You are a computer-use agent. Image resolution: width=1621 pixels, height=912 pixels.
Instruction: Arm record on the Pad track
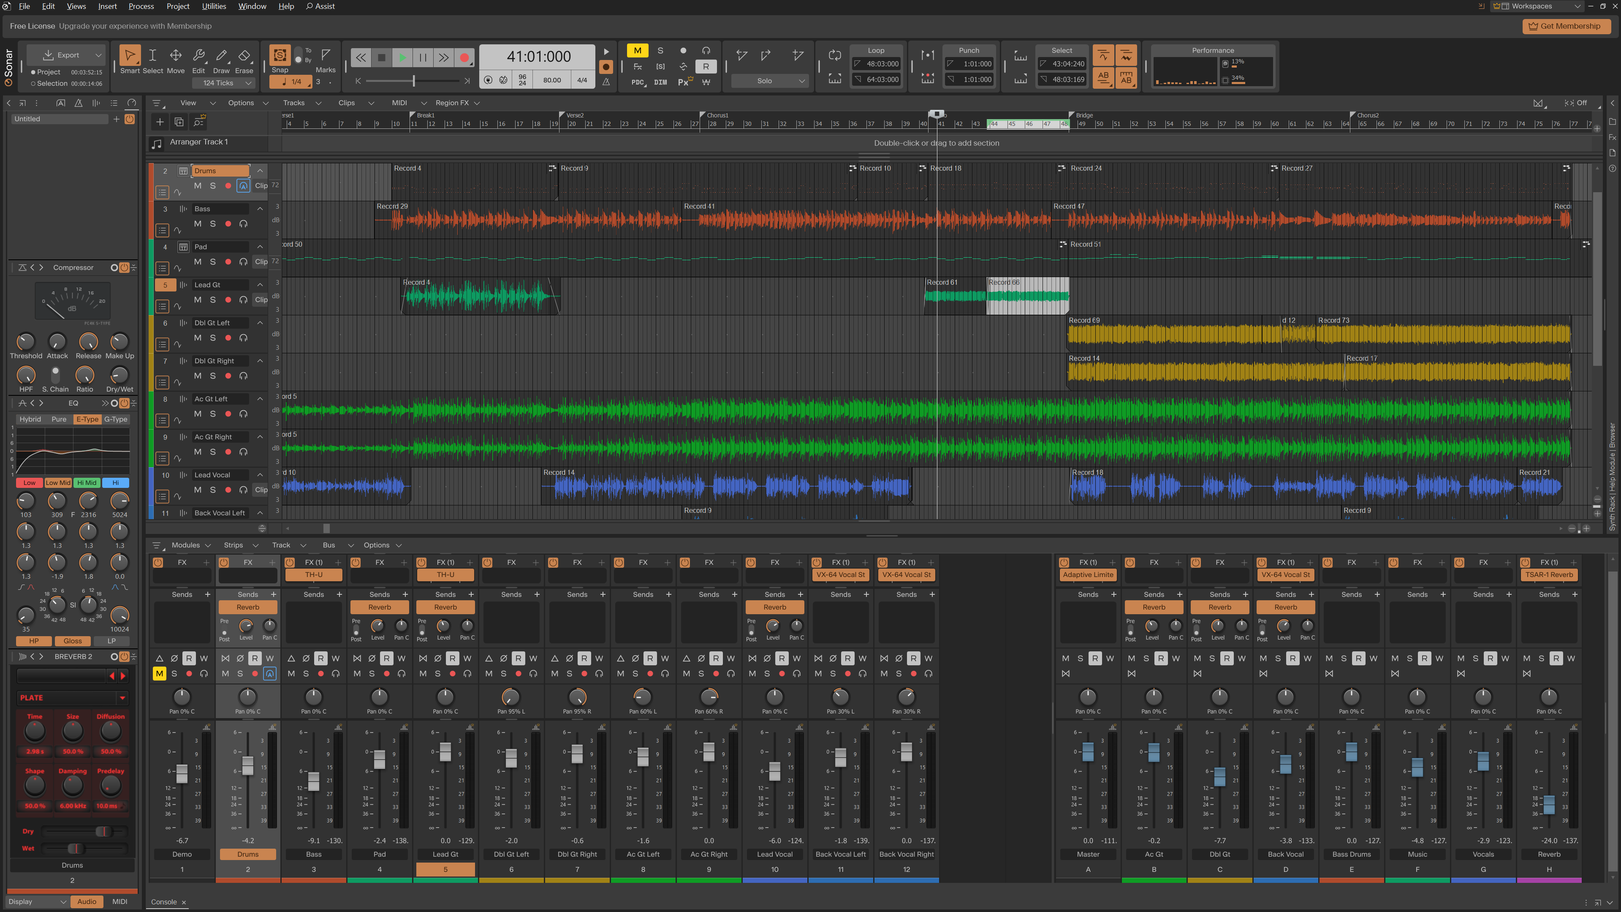click(x=228, y=262)
